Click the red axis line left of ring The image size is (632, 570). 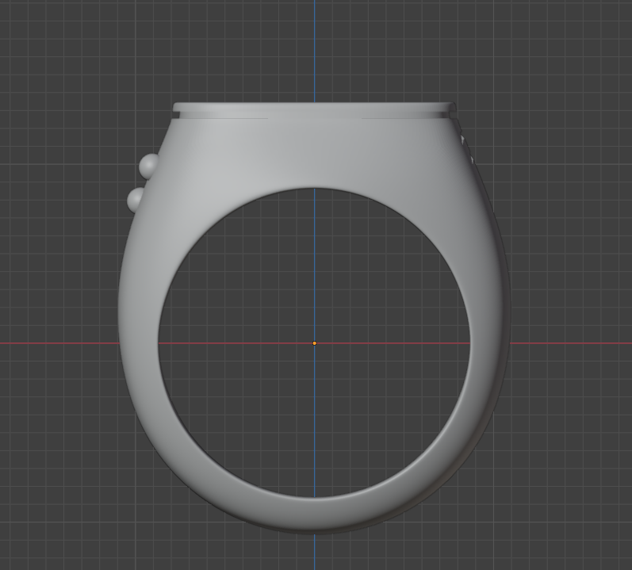(56, 343)
